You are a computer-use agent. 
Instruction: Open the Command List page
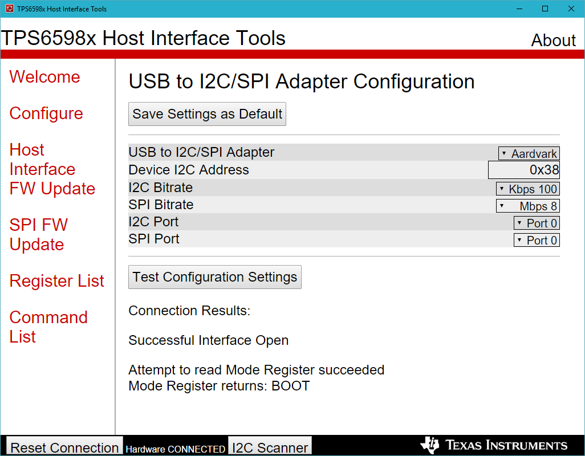coord(48,327)
